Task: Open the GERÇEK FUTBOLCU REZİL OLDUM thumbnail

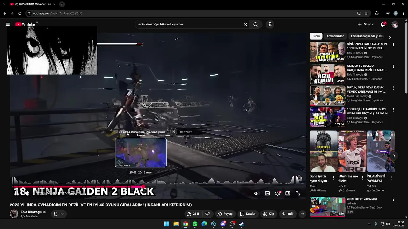Action: click(327, 73)
